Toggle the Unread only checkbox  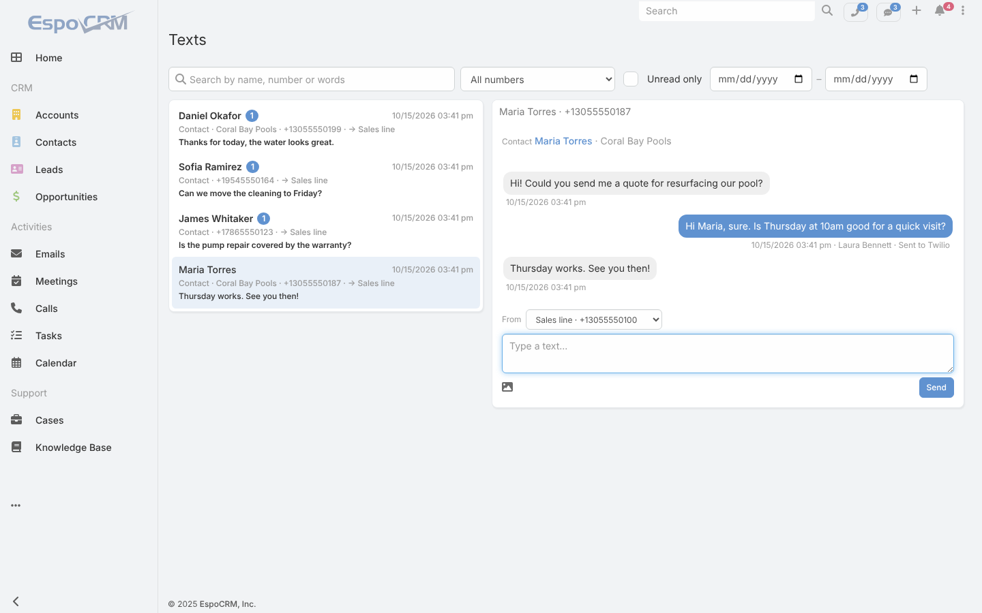click(631, 79)
